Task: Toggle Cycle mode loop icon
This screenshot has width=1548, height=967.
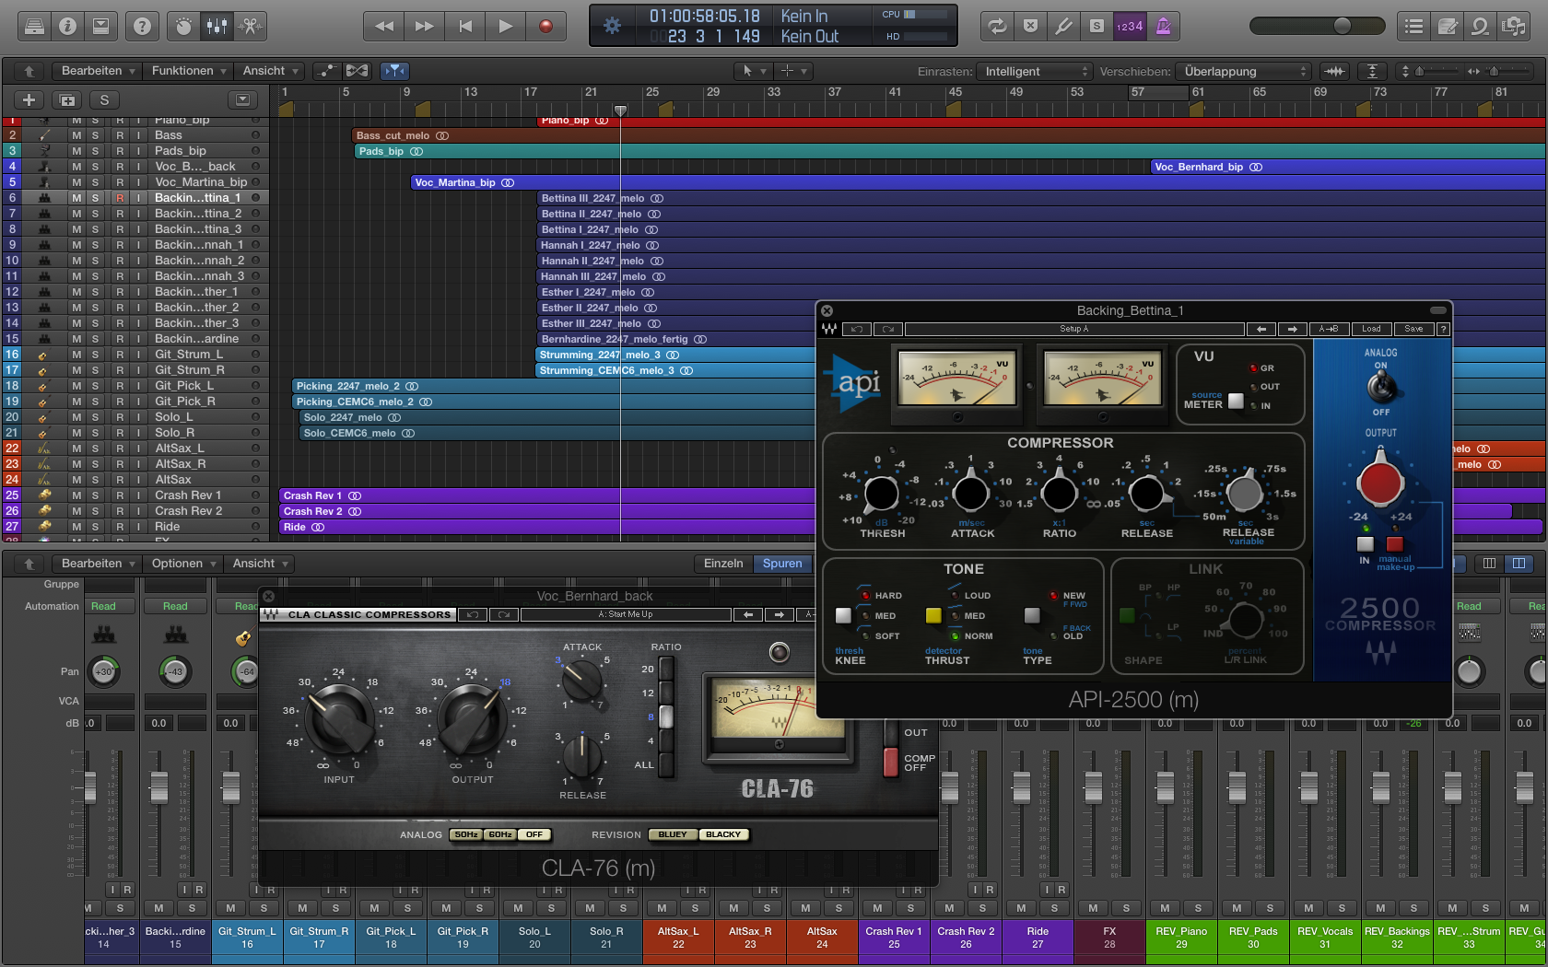Action: click(997, 27)
